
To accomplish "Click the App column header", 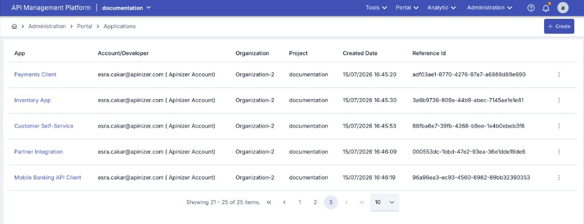I will 19,53.
